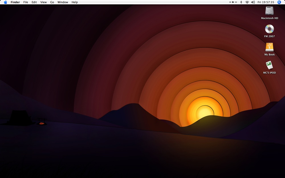Select the FM 2007 disc icon
Screen dimensions: 285x178
(269, 29)
